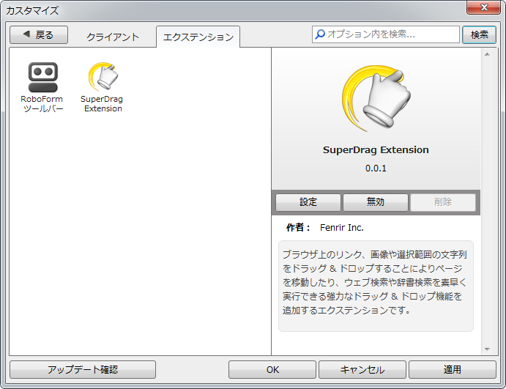
Task: Close the カスタマイズ dialog window
Action: pyautogui.click(x=483, y=7)
